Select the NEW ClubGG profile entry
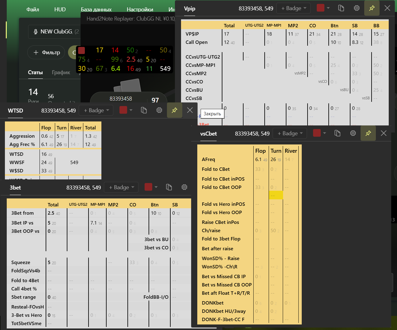The width and height of the screenshot is (397, 330). coord(55,32)
